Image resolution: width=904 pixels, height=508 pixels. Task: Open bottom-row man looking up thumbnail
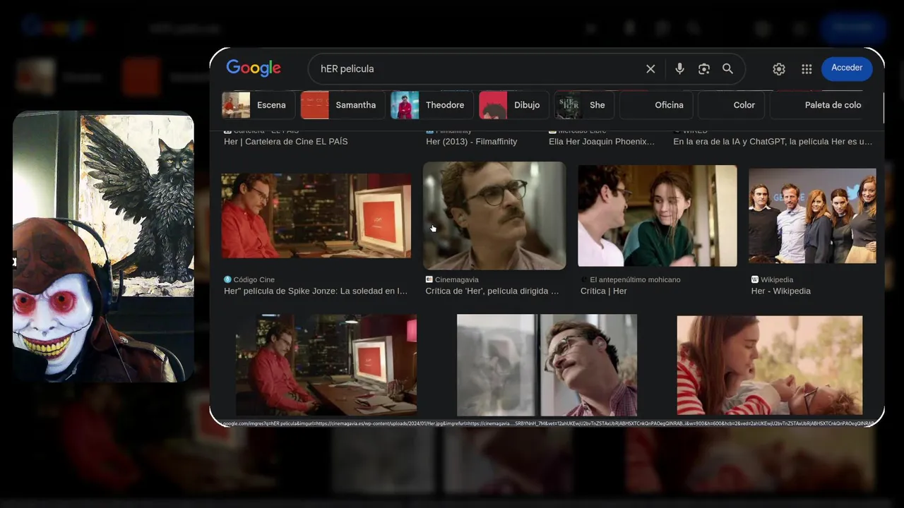pos(547,365)
